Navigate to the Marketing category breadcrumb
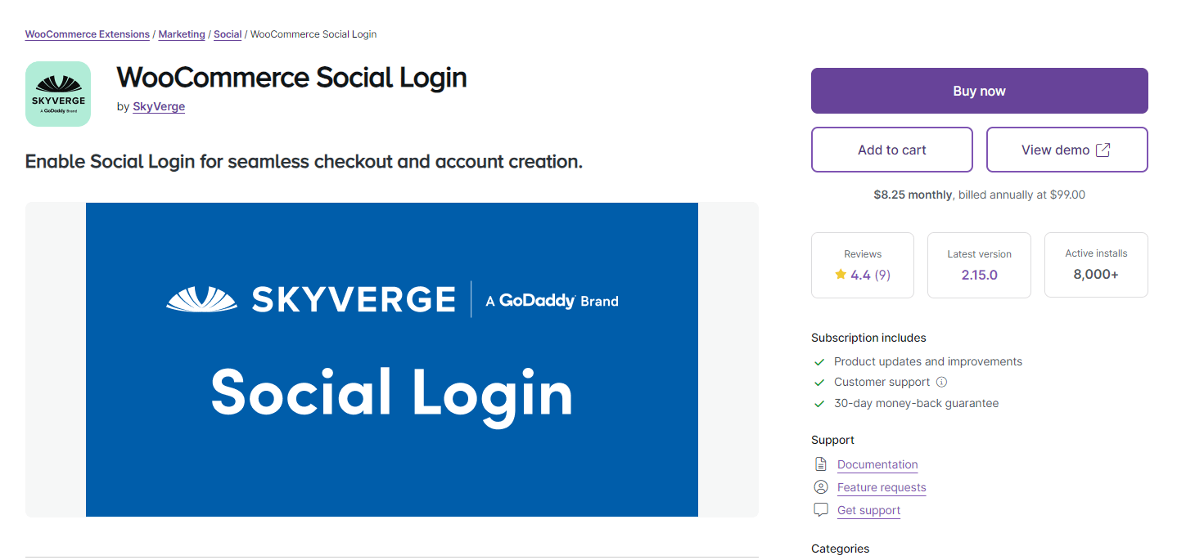The height and width of the screenshot is (560, 1177). pyautogui.click(x=181, y=34)
